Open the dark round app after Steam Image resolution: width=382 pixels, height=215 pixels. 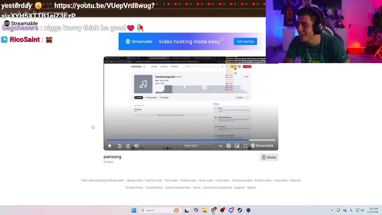coord(249,210)
